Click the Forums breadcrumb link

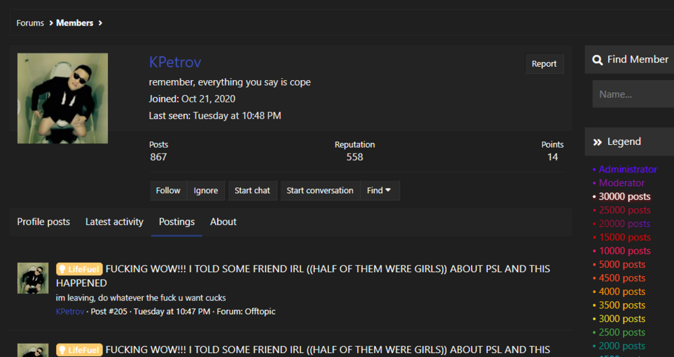tap(30, 23)
